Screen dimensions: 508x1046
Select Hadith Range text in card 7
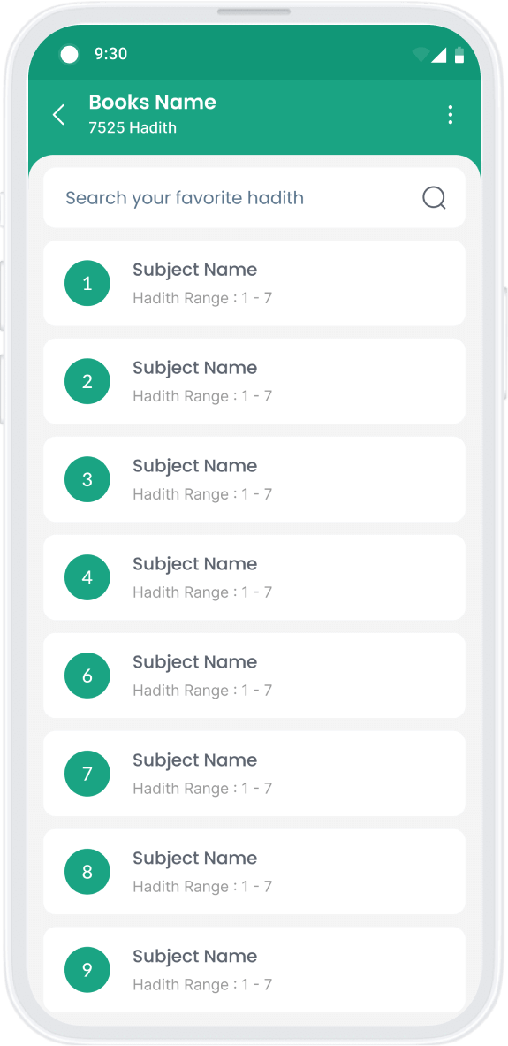coord(202,789)
